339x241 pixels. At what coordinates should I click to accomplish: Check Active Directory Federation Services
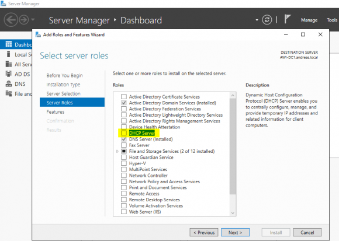pos(124,109)
